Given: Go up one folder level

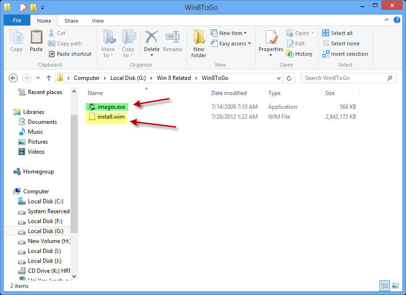Looking at the screenshot, I should point(49,78).
